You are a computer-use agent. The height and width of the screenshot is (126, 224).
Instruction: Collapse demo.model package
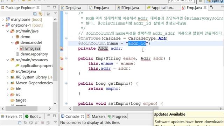click(x=13, y=43)
